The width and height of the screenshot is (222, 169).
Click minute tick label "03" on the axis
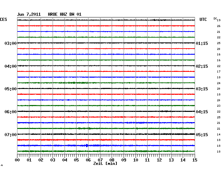(53, 160)
